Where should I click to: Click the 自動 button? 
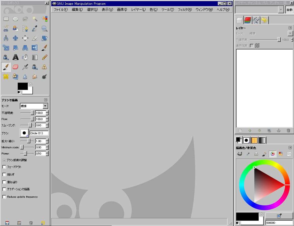289,10
